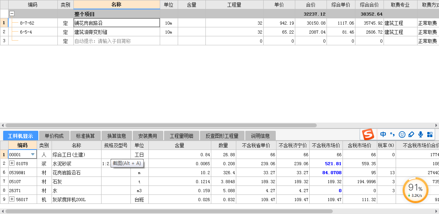Click the 含量 header in lower table
The image size is (439, 214).
179,145
